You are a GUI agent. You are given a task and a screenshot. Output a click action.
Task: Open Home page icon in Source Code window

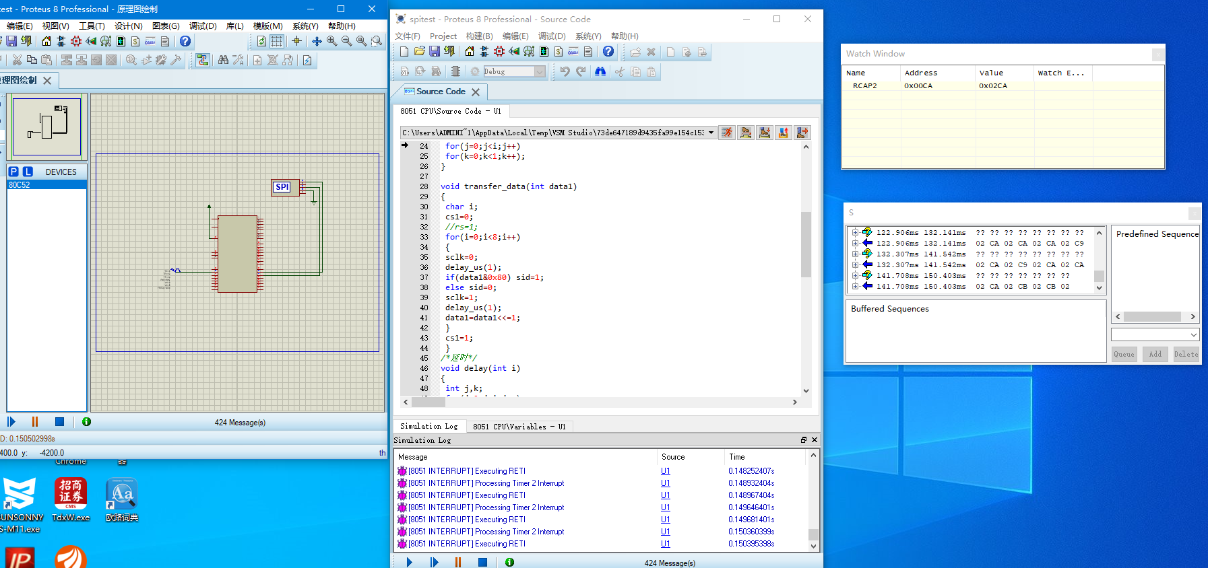(470, 52)
